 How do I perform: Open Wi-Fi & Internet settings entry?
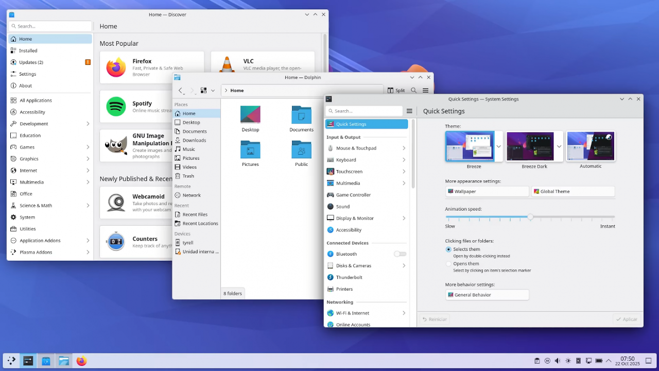tap(367, 313)
